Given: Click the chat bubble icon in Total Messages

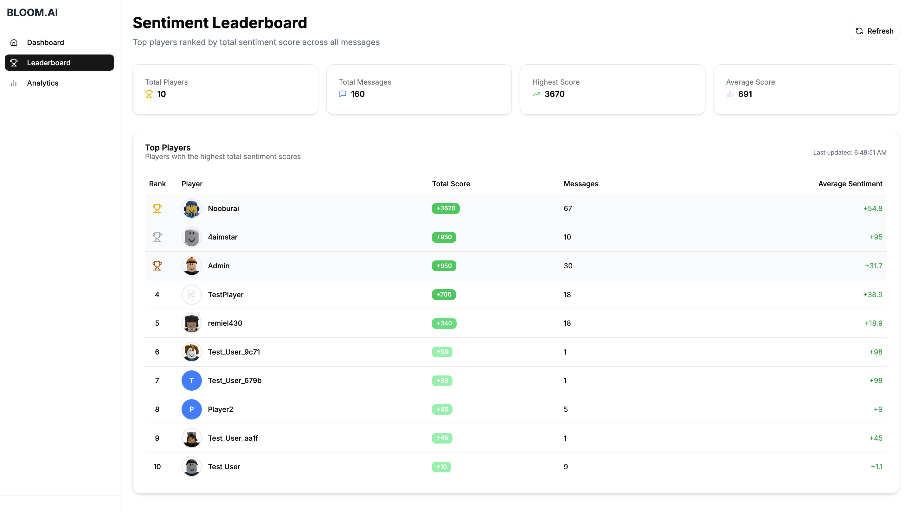Looking at the screenshot, I should click(343, 94).
